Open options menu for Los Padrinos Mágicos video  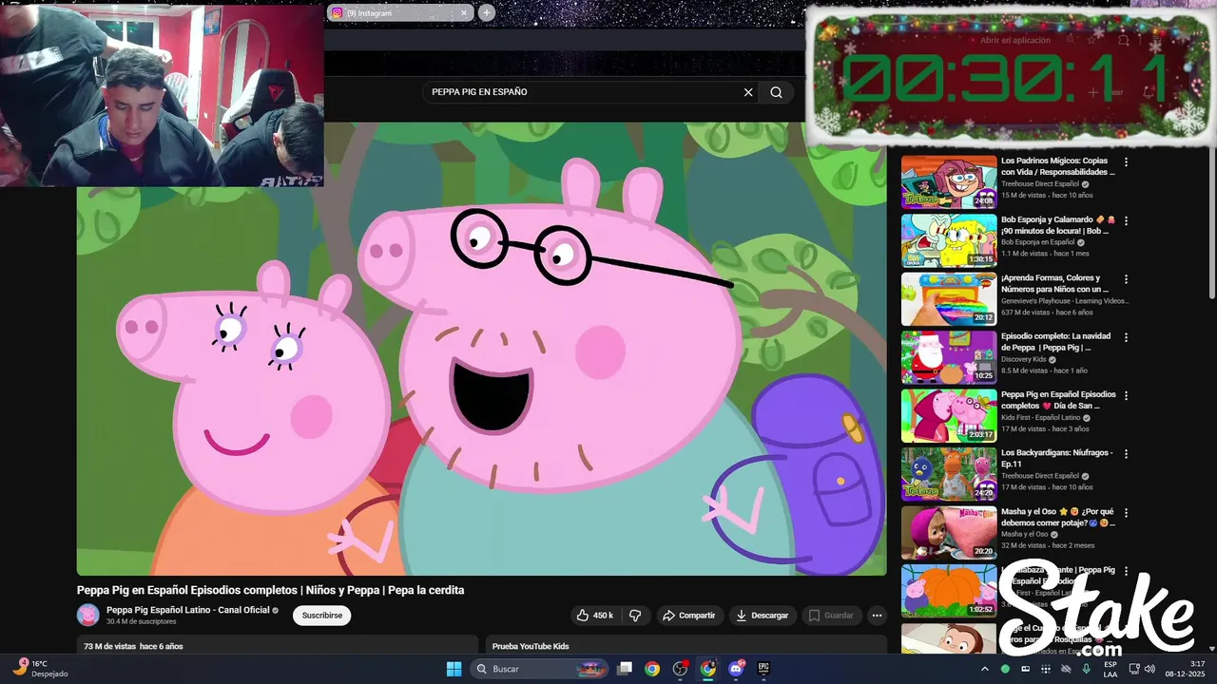tap(1127, 162)
